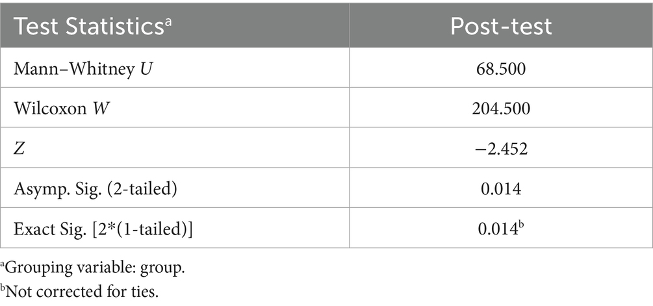Select the Exact Sig. value 0.014
The width and height of the screenshot is (653, 306).
pos(497,230)
